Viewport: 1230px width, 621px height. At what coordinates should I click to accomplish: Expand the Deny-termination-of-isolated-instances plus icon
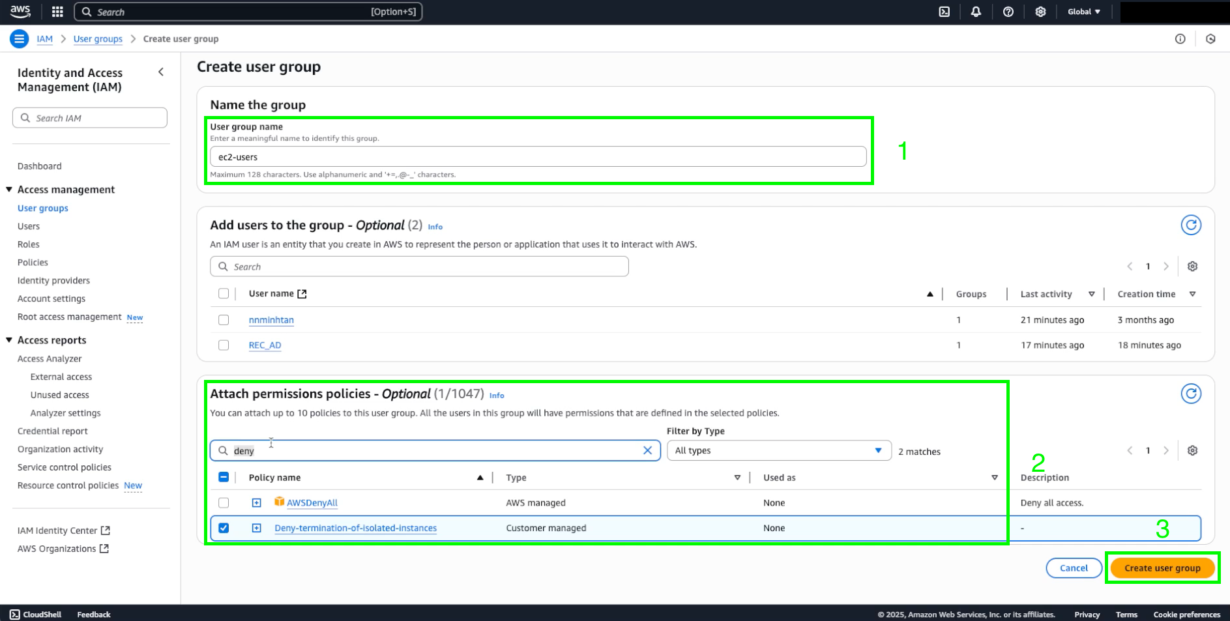[257, 528]
